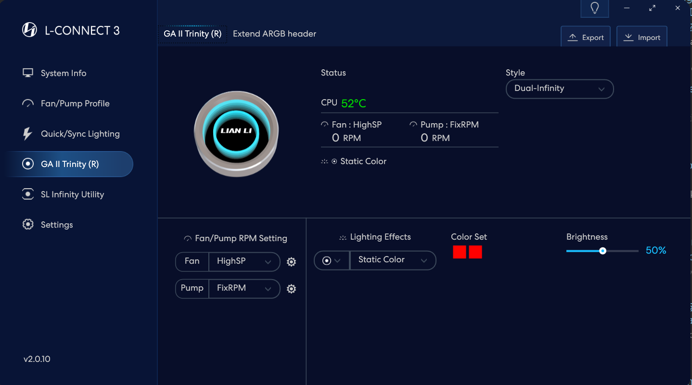The height and width of the screenshot is (385, 692).
Task: Select GA II Trinity (R) in sidebar
Action: click(x=69, y=164)
